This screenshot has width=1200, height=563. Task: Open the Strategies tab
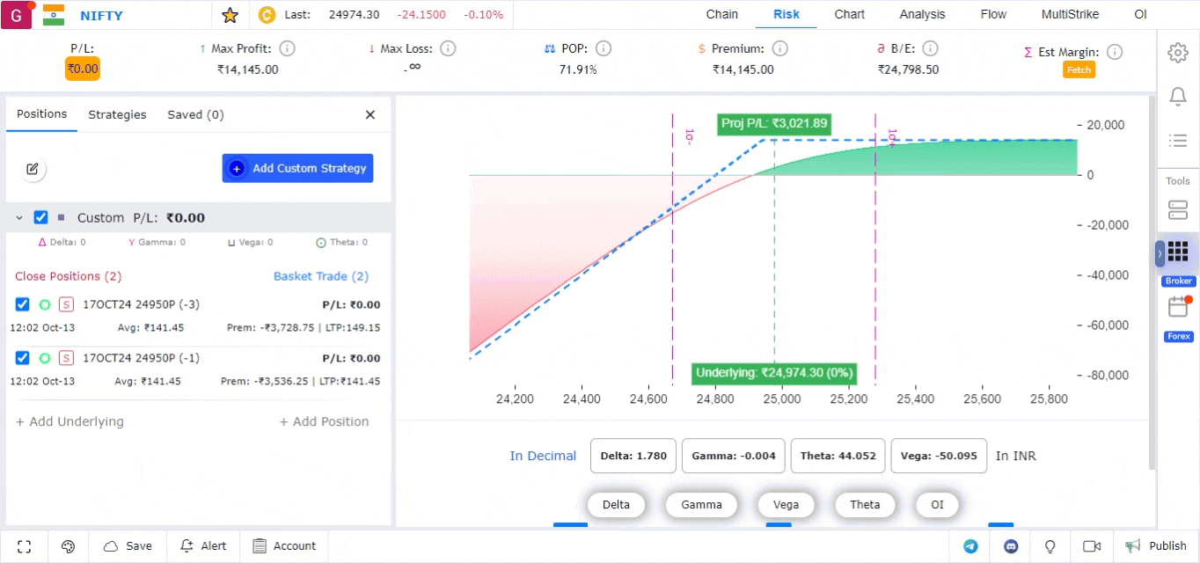coord(117,114)
